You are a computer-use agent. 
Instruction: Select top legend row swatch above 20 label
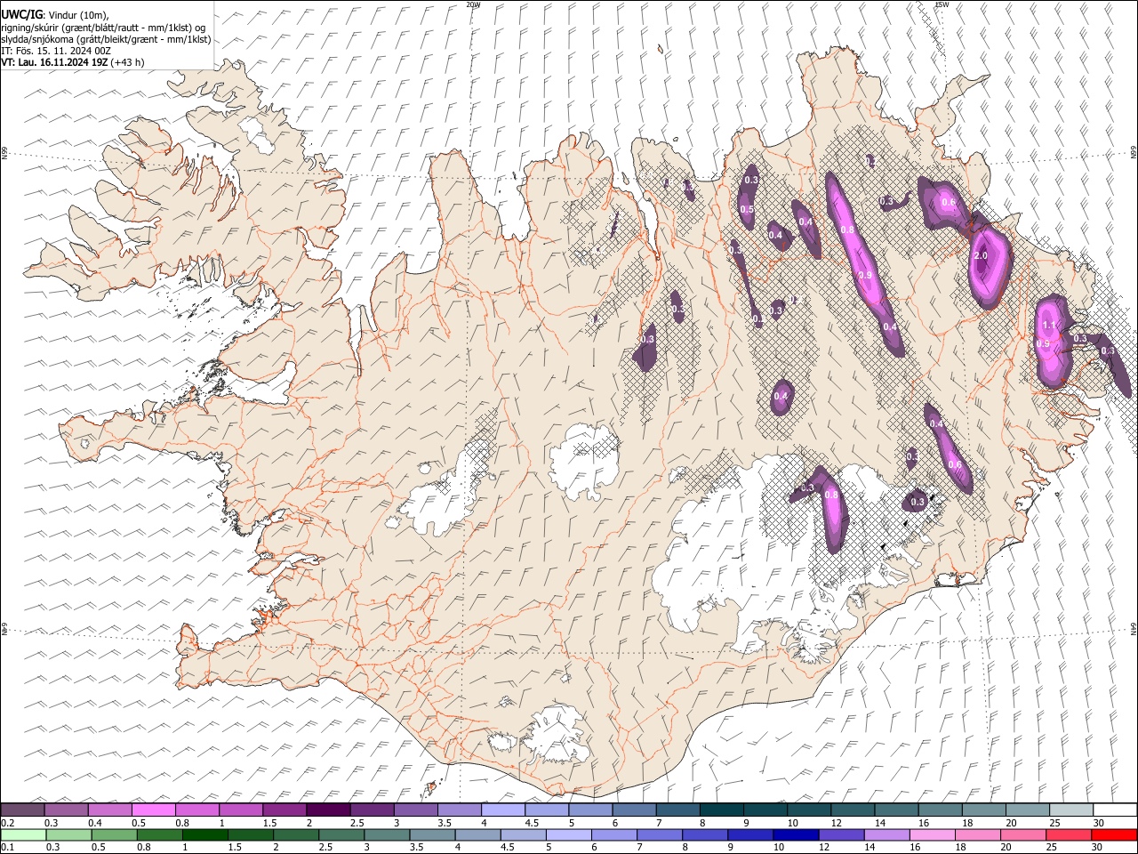[x=1029, y=810]
